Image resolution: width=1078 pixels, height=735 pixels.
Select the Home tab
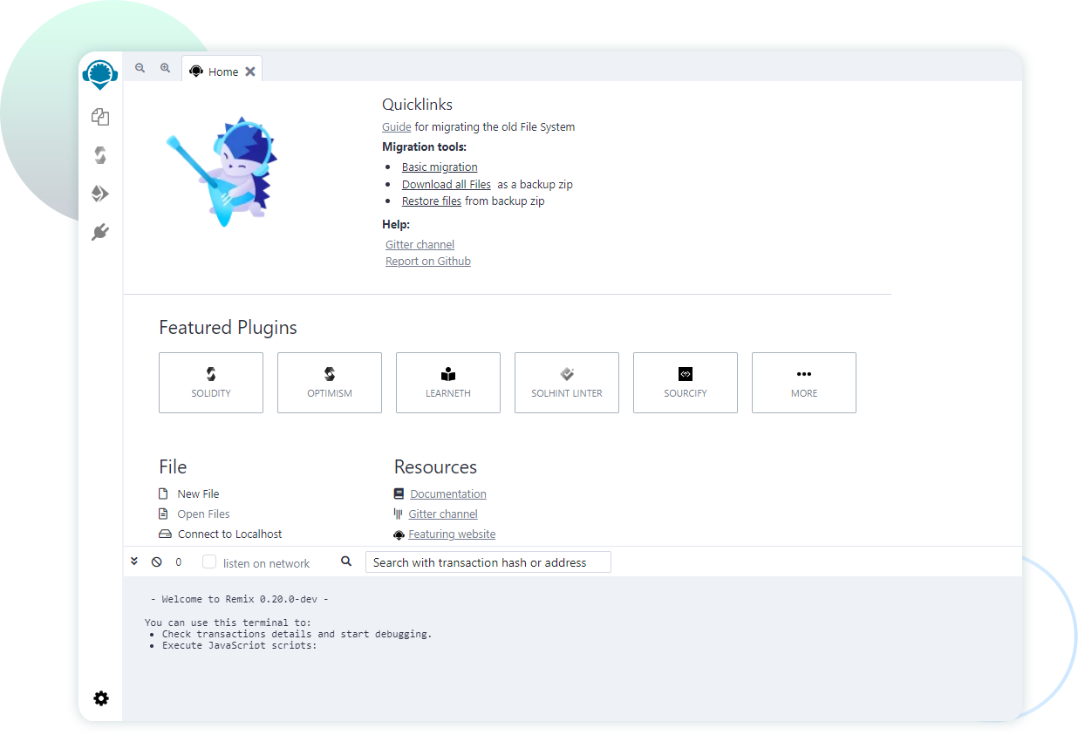coord(222,71)
